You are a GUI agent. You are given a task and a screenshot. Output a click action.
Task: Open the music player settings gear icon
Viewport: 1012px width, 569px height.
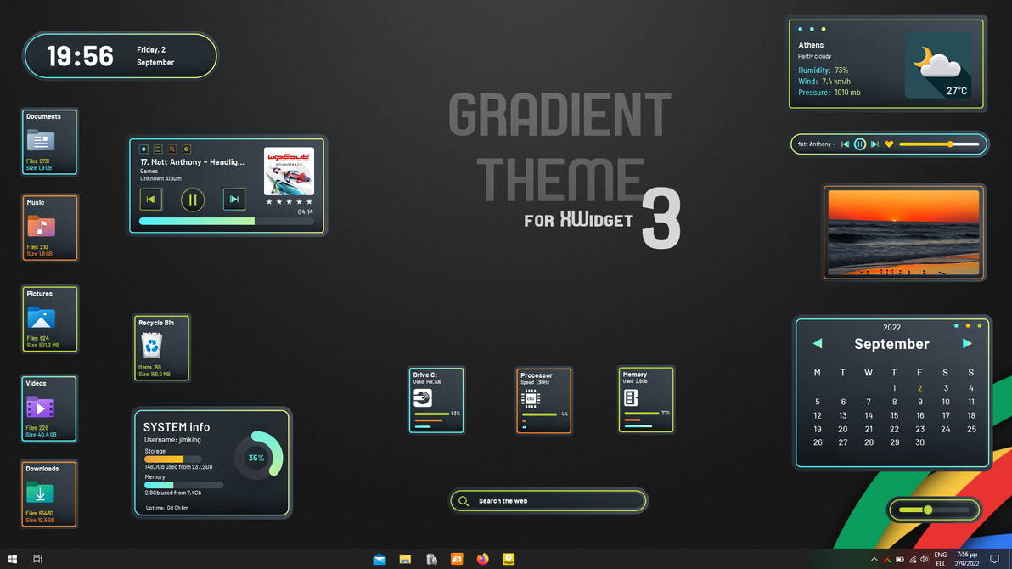[x=186, y=149]
